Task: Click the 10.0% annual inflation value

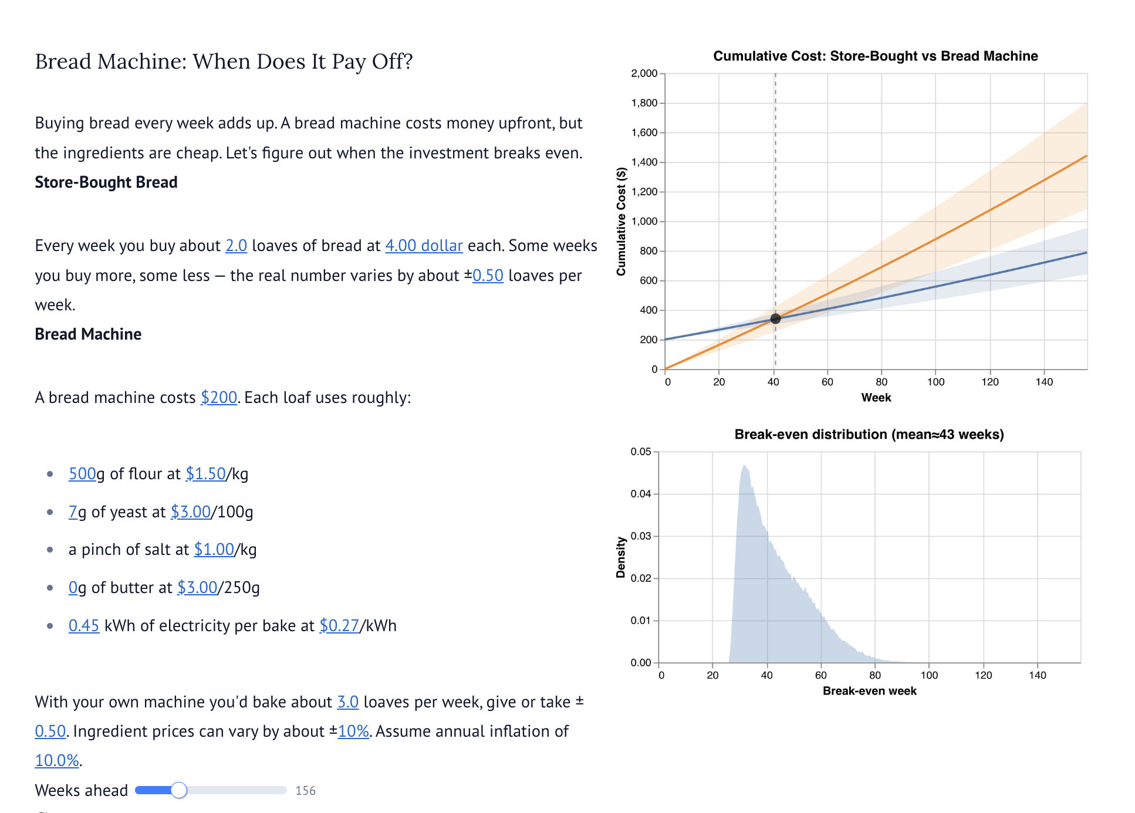Action: [57, 761]
